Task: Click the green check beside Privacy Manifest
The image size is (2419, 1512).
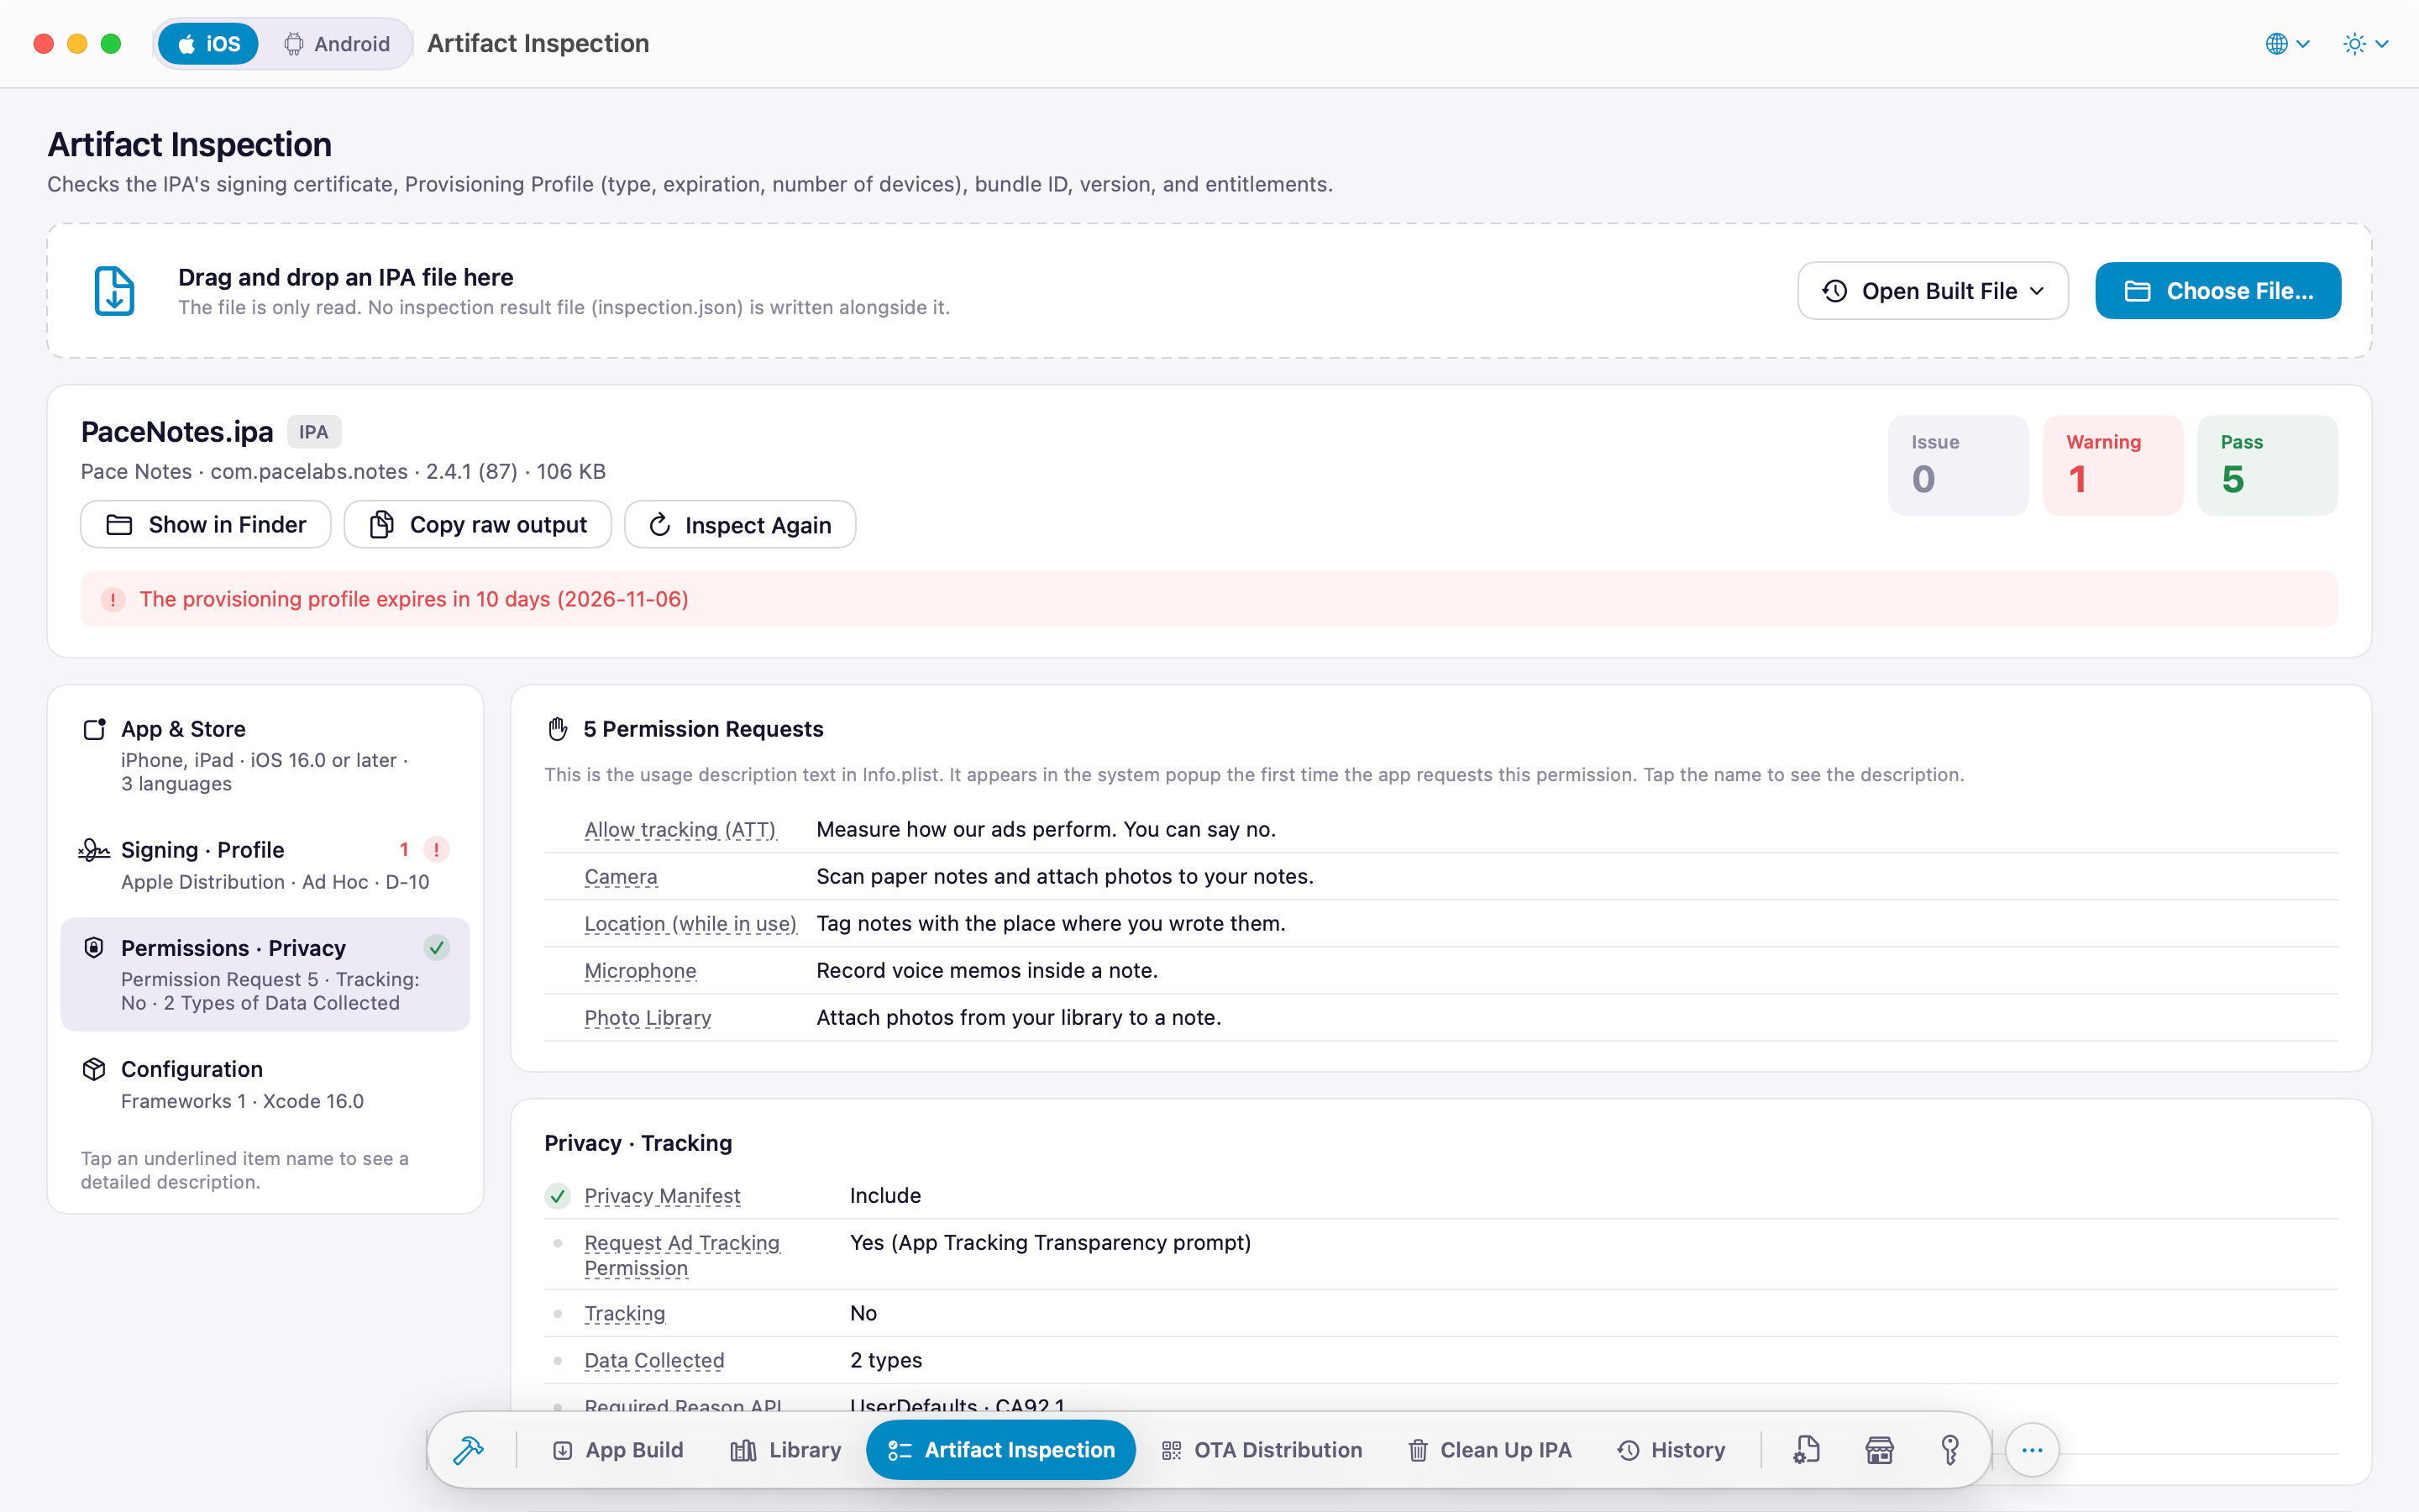Action: (x=558, y=1196)
